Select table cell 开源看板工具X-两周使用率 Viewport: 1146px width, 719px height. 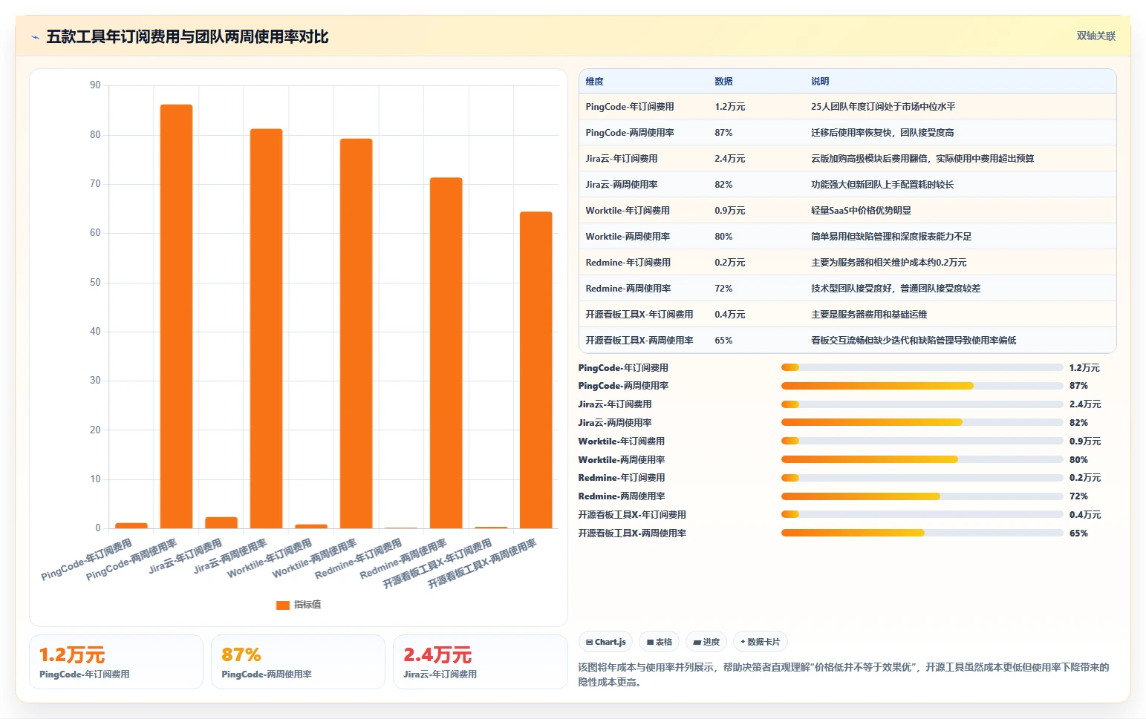(639, 341)
